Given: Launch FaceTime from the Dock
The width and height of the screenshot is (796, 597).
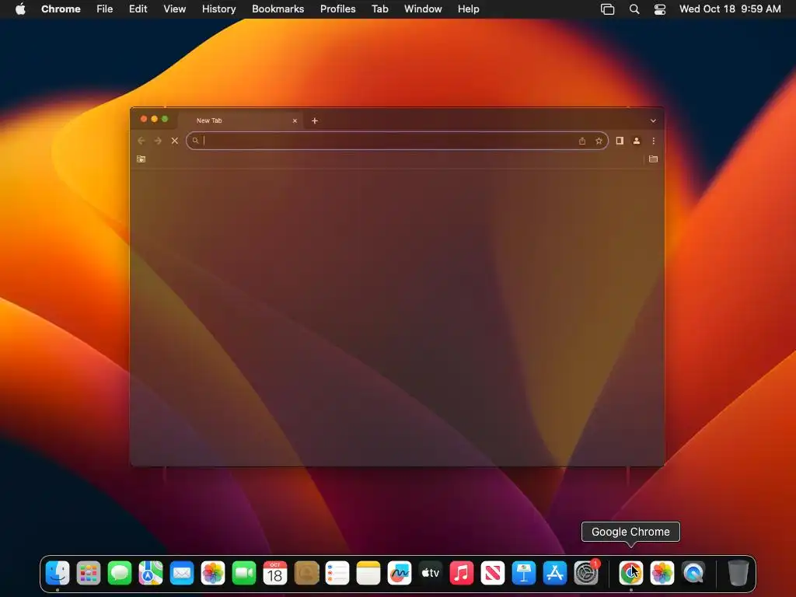Looking at the screenshot, I should coord(244,573).
